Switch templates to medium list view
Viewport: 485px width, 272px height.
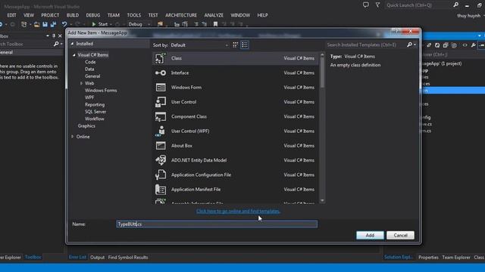(x=245, y=45)
